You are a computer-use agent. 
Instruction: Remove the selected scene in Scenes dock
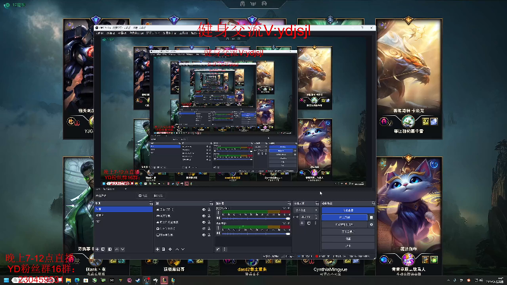pos(103,250)
